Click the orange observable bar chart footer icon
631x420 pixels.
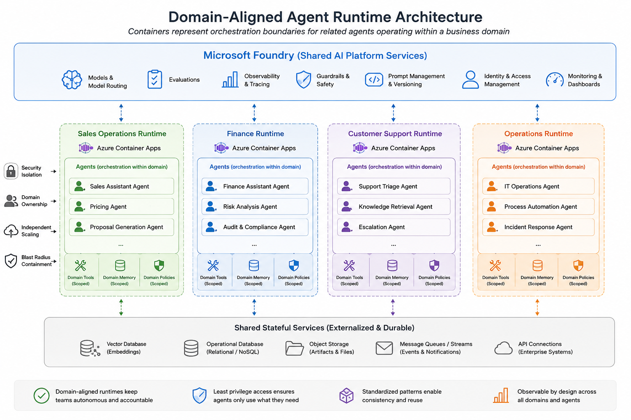coord(501,396)
